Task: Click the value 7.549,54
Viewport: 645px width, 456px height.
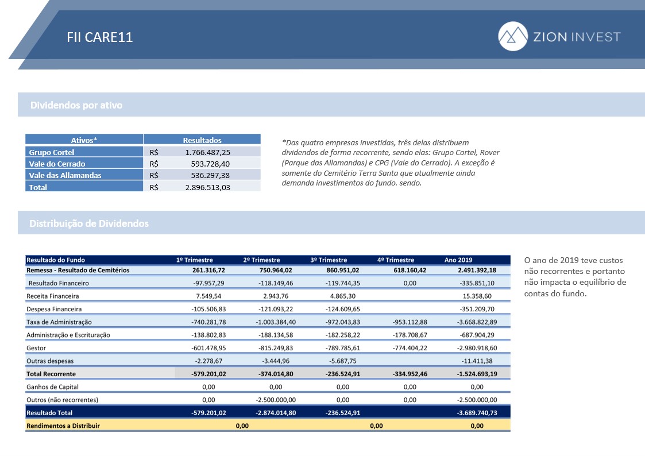Action: coord(208,296)
